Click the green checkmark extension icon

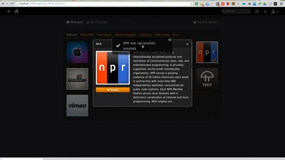pyautogui.click(x=260, y=4)
